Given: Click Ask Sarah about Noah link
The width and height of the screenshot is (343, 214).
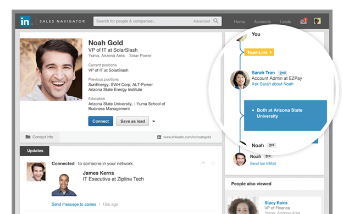Looking at the screenshot, I should [272, 84].
